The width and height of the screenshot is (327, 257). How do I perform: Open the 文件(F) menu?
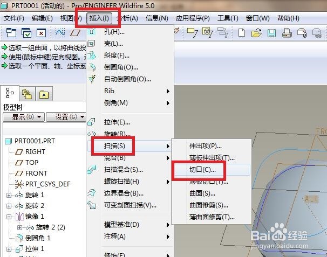(x=14, y=18)
